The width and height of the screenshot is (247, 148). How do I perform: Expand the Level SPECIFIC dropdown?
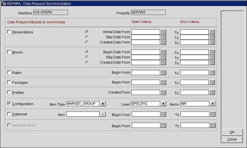163,104
